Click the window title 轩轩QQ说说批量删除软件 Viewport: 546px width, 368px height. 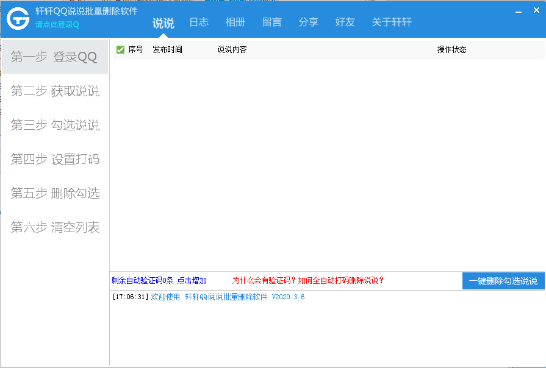point(87,11)
